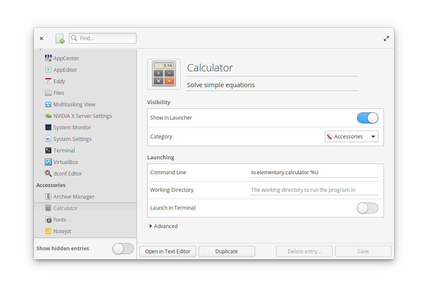The width and height of the screenshot is (428, 299).
Task: Toggle the Show in Launcher switch
Action: (367, 118)
